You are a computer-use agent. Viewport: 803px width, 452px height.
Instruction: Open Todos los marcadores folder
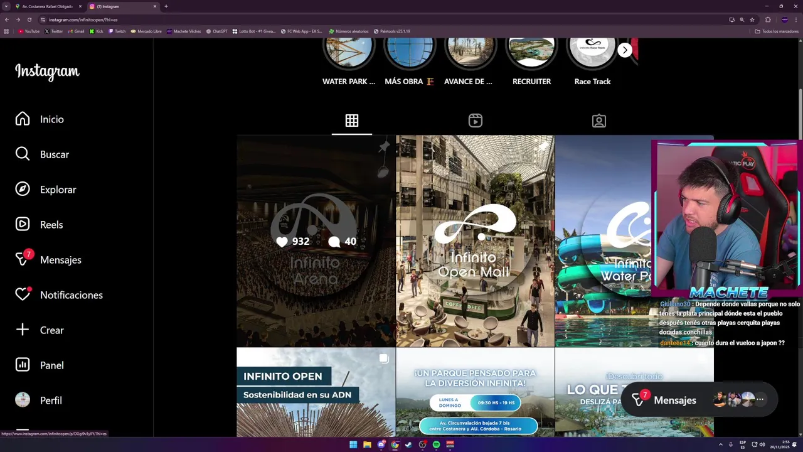click(777, 31)
